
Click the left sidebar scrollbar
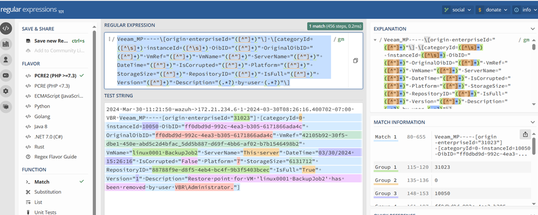(94, 120)
